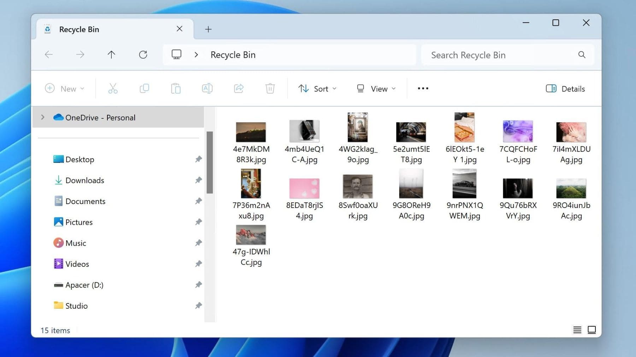Select file 8Swf0oaXUrk.jpg
The width and height of the screenshot is (636, 357).
click(358, 197)
